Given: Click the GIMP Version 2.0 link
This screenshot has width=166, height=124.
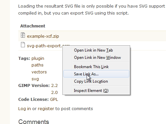Looking at the screenshot, I should coord(54,93).
